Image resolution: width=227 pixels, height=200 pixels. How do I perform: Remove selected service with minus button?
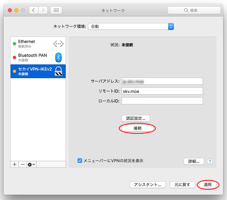click(22, 165)
